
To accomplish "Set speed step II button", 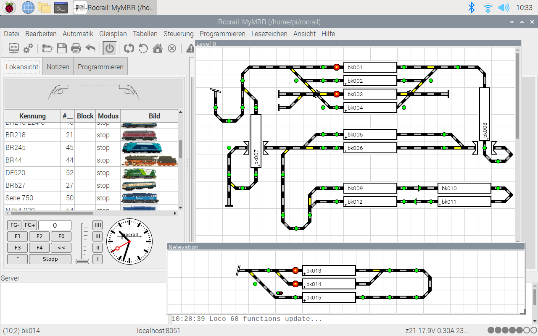I will (x=98, y=248).
